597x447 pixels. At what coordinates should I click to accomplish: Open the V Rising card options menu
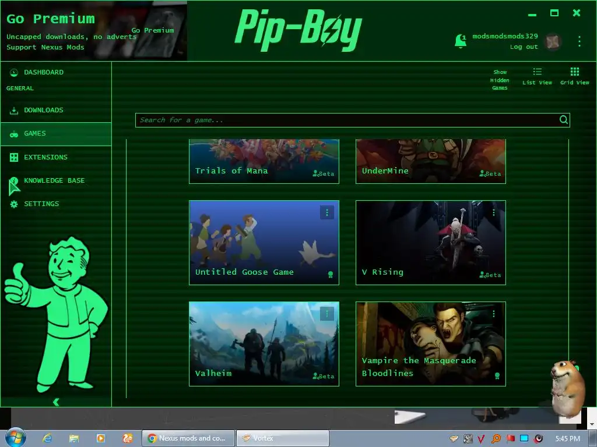point(493,212)
